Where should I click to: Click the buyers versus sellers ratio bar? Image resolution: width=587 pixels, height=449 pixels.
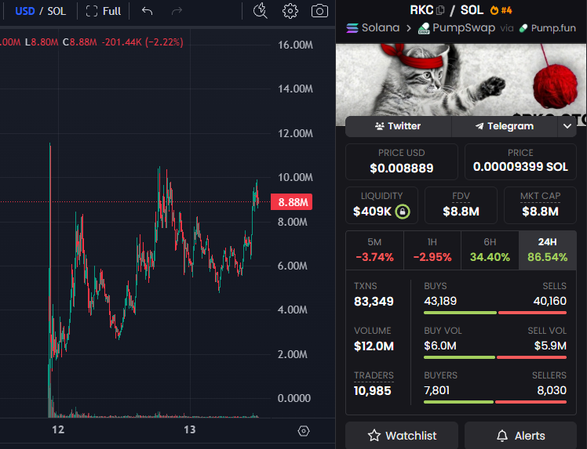click(x=495, y=402)
